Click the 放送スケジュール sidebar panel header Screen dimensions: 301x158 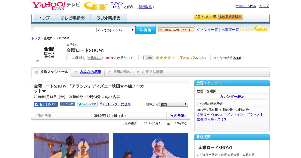(232, 83)
